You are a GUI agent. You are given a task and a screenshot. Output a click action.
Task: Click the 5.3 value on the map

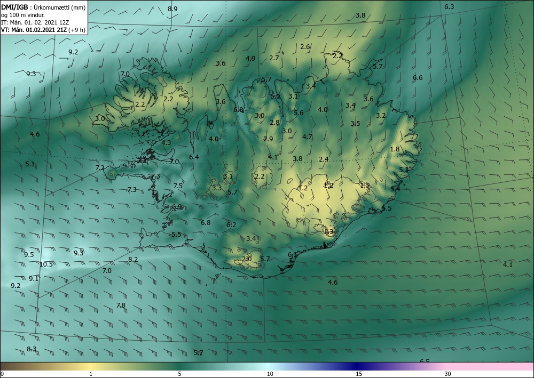coord(404,170)
